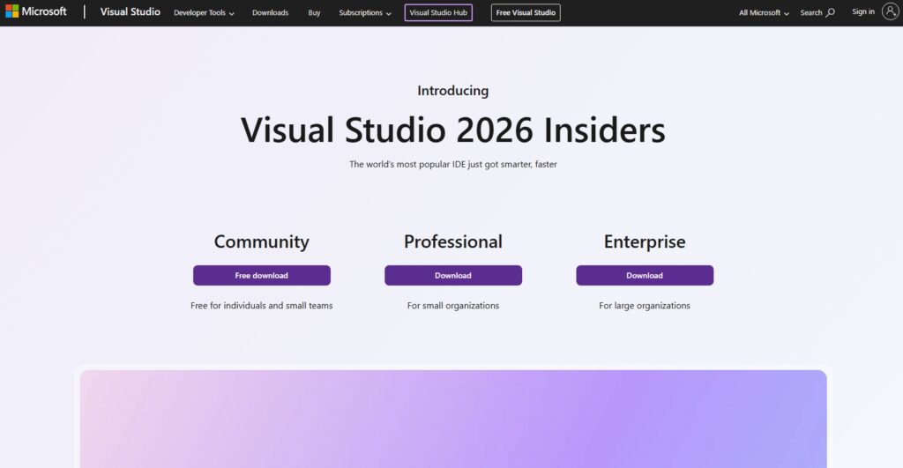Click the Microsoft four-square logo
Viewport: 903px width, 468px height.
pos(12,11)
